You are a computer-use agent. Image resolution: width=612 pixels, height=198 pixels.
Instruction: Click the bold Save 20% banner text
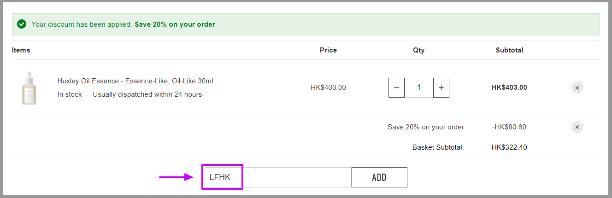point(175,24)
